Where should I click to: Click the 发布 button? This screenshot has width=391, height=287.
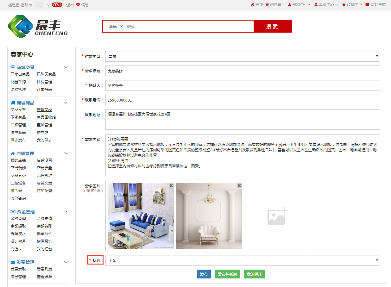204,274
